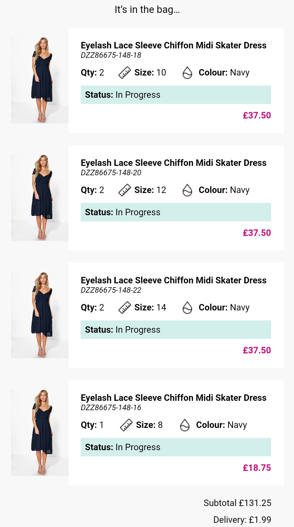Click the colour droplet icon for size 12 dress
The height and width of the screenshot is (527, 294).
click(187, 190)
